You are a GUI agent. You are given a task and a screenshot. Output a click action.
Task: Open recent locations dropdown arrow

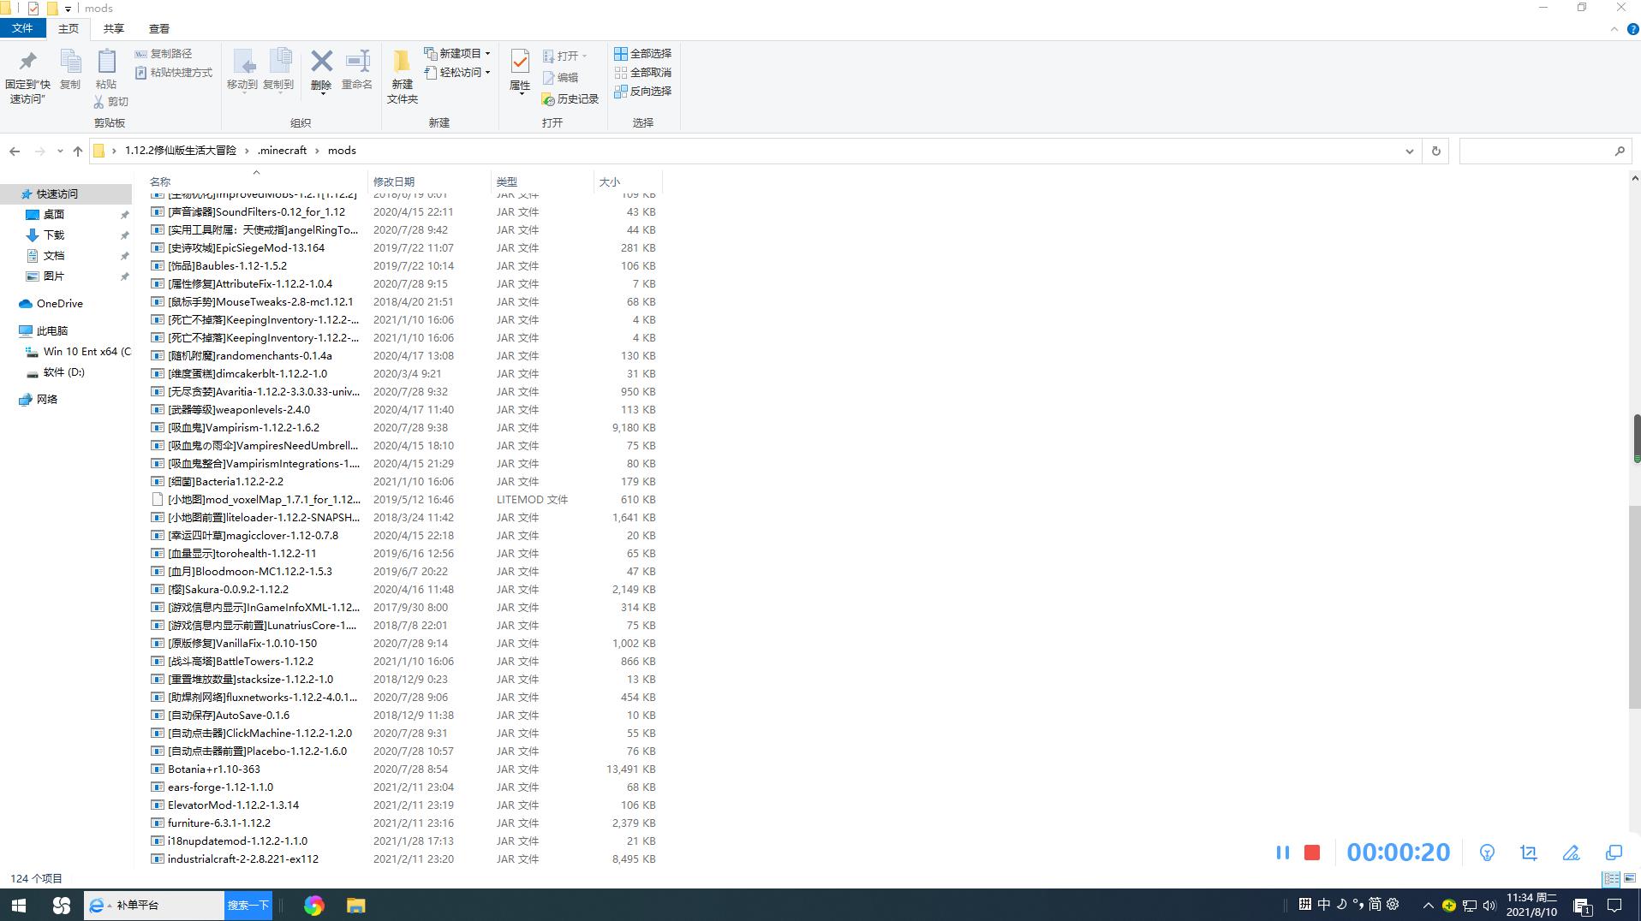pos(59,151)
